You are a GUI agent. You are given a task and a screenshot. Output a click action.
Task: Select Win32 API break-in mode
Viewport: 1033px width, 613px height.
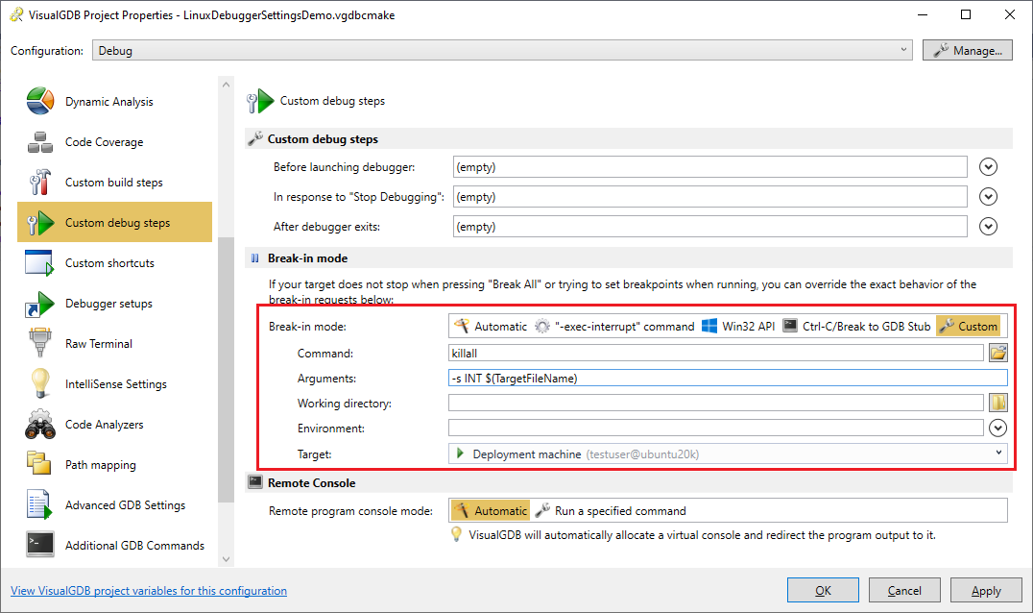(738, 327)
